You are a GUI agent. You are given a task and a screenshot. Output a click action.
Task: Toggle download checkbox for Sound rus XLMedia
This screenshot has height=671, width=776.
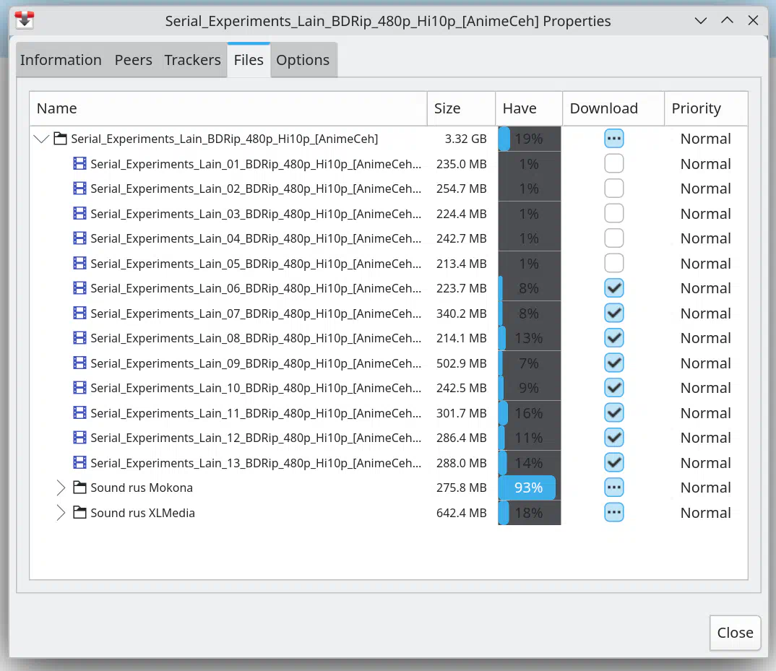click(x=613, y=512)
